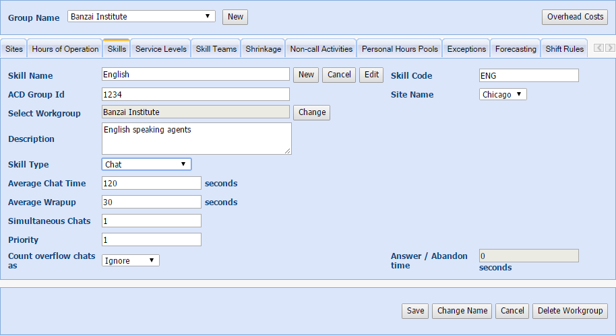Click the Average Chat Time field
The image size is (616, 335).
point(152,183)
